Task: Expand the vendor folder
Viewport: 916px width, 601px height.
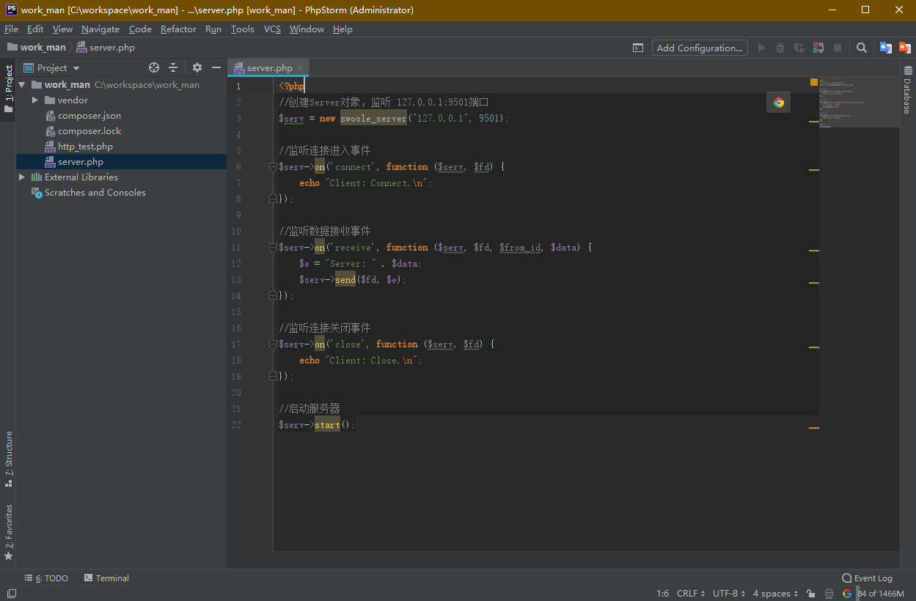Action: [34, 100]
